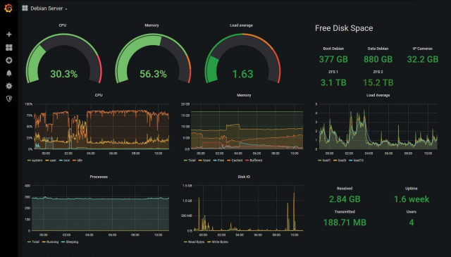Toggle the load15 series in Load Average legend
Viewport: 451px width, 257px height.
[x=356, y=161]
